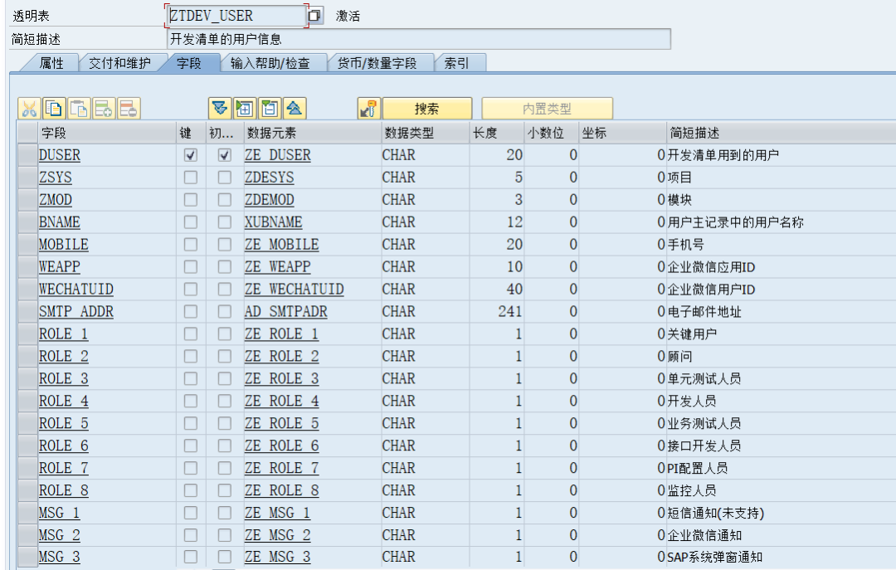Click the 长度 column header
The image size is (896, 570).
coord(497,133)
